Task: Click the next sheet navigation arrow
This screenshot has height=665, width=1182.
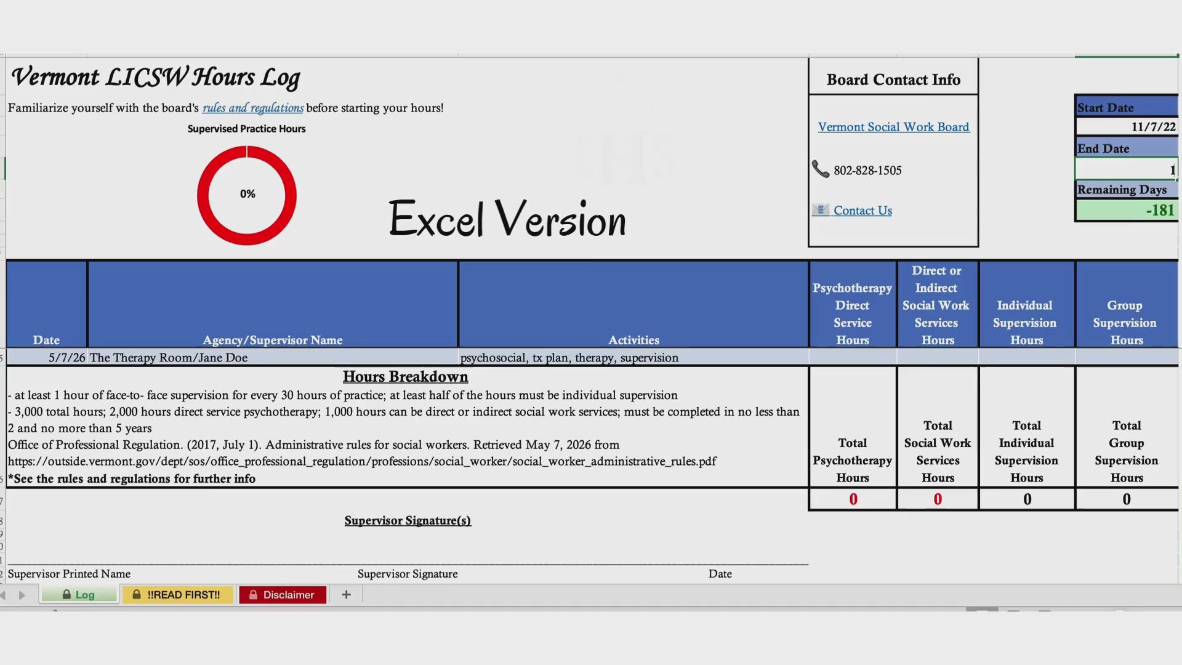Action: (x=22, y=595)
